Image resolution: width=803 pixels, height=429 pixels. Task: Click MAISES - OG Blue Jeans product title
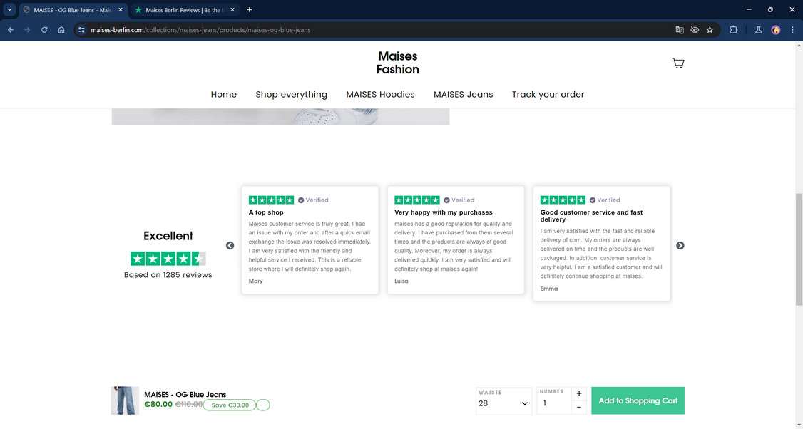185,395
